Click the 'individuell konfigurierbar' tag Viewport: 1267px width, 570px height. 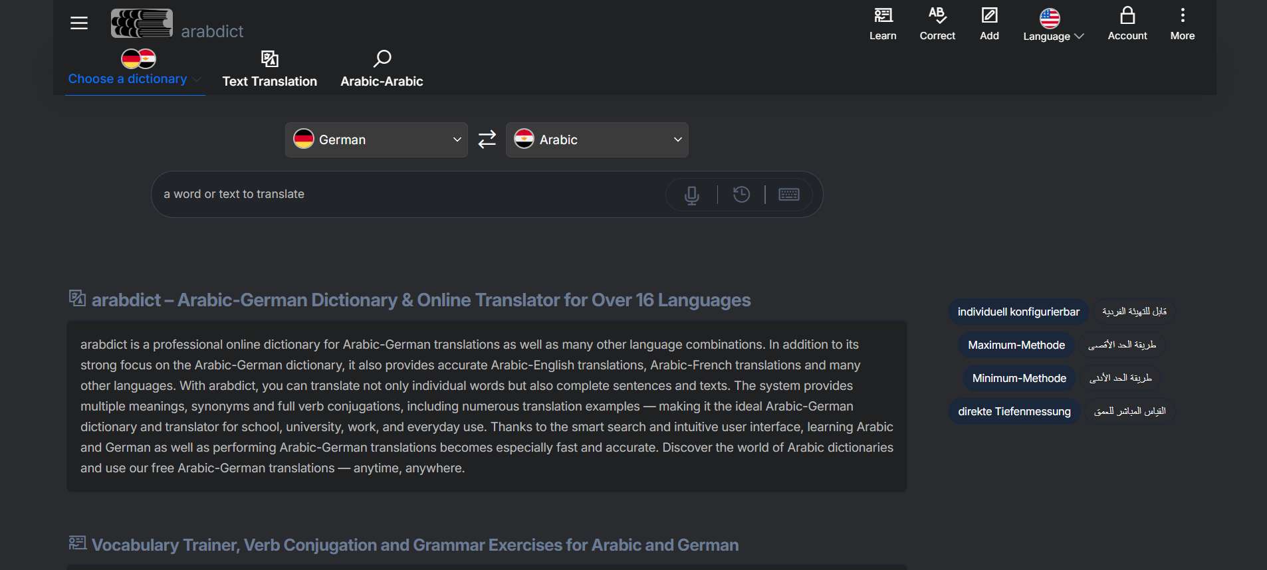point(1018,312)
